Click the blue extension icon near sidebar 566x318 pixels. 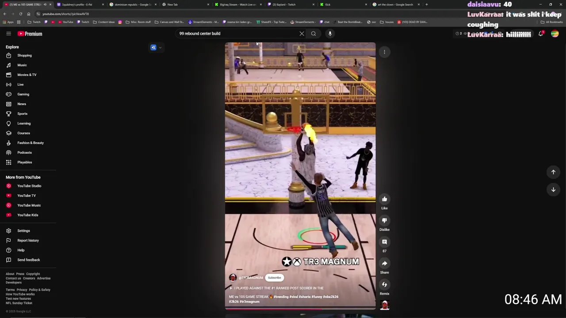(153, 48)
